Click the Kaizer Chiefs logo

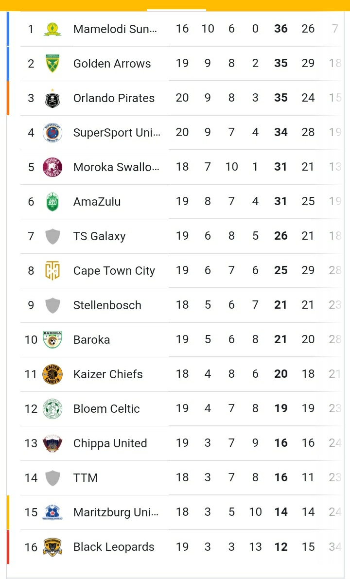tap(52, 374)
